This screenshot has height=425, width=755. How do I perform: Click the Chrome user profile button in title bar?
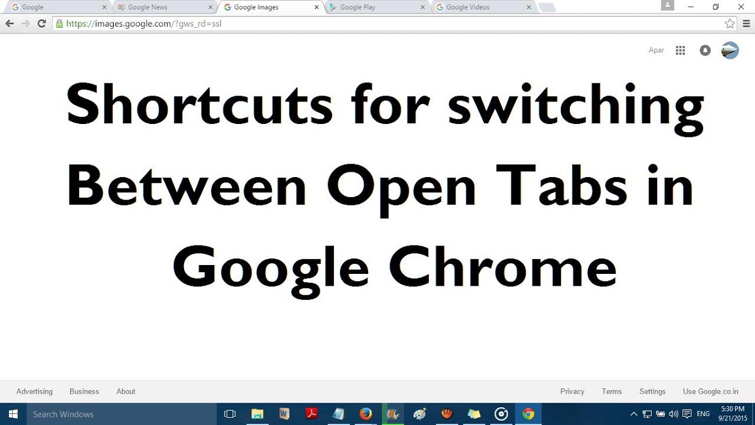click(x=668, y=5)
